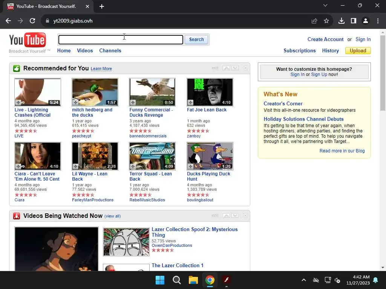Click Read more in our Blog
This screenshot has height=289, width=386.
tap(342, 151)
